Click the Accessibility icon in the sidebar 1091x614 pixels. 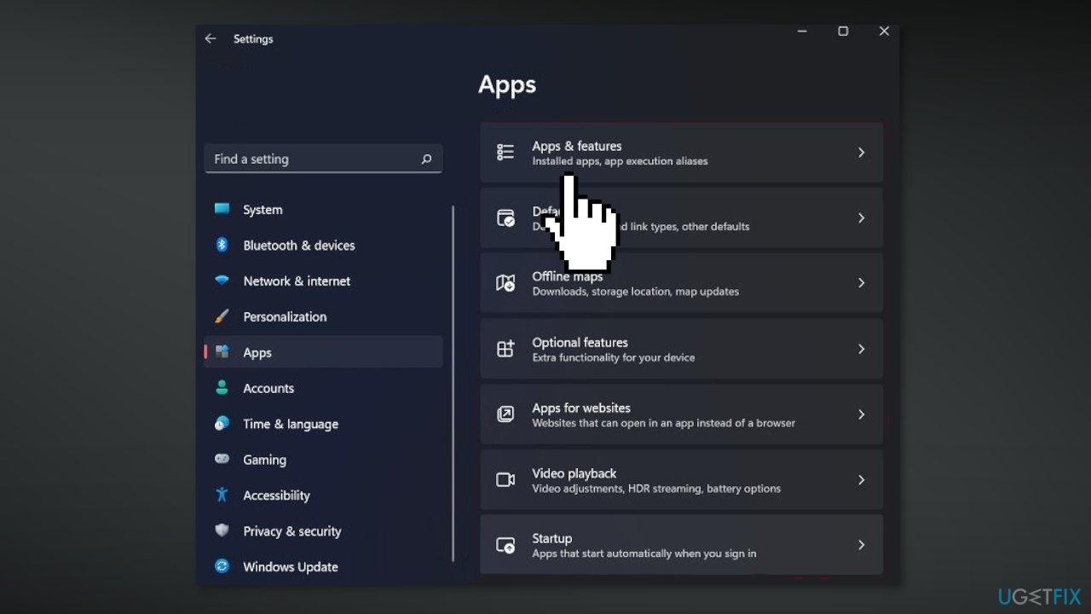click(222, 495)
